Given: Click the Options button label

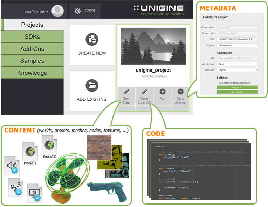Looking at the screenshot, I should pos(89,10).
